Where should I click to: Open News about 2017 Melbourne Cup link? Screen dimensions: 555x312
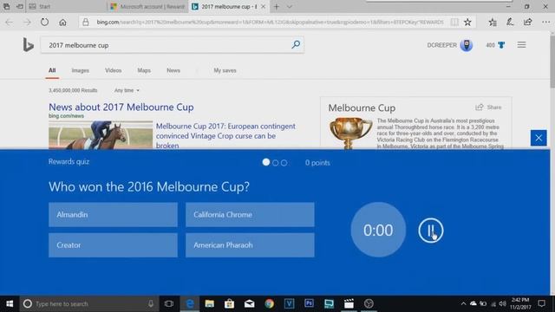click(x=121, y=107)
